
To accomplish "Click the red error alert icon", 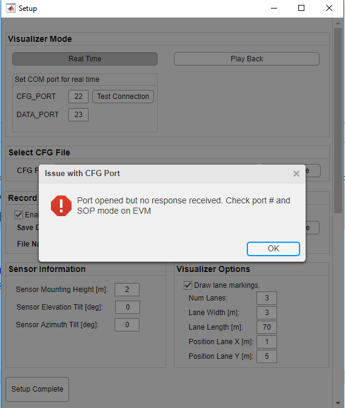I will click(61, 206).
